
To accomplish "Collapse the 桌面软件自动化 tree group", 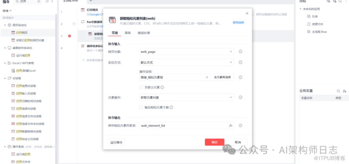I will point(5,48).
